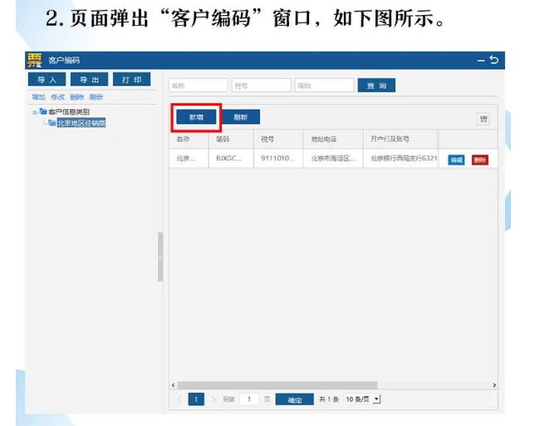Click the horizontal scrollbar right arrow
535x426 pixels.
click(x=494, y=385)
